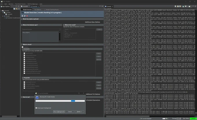Click the Edit button beside the constants list
197x120 pixels.
(x=99, y=29)
